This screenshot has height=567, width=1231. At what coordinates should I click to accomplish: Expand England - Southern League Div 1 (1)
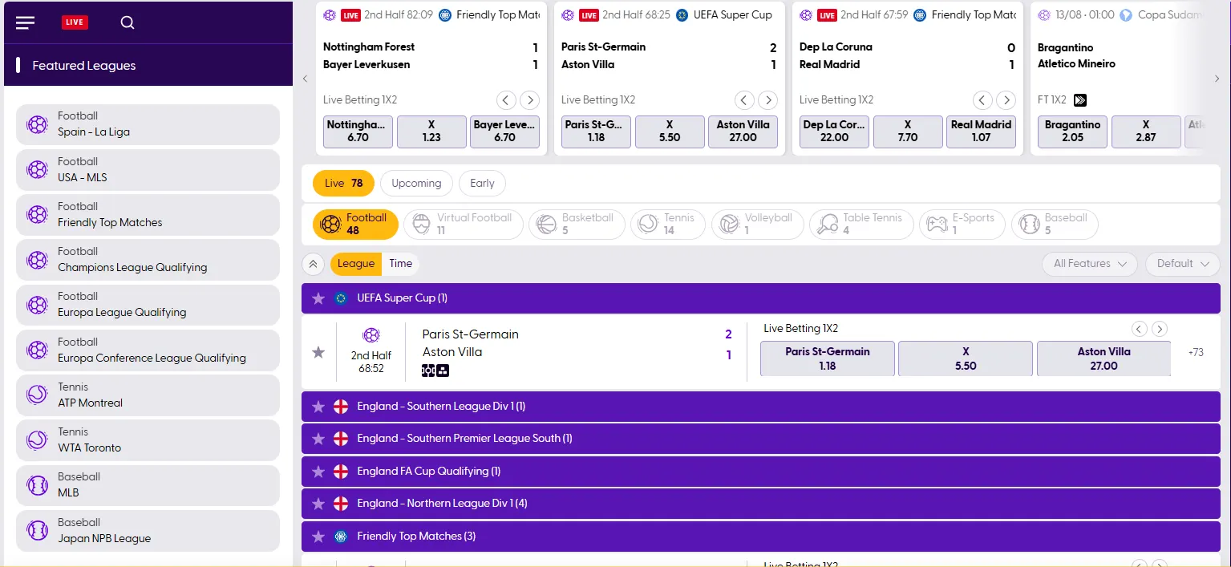coord(760,407)
